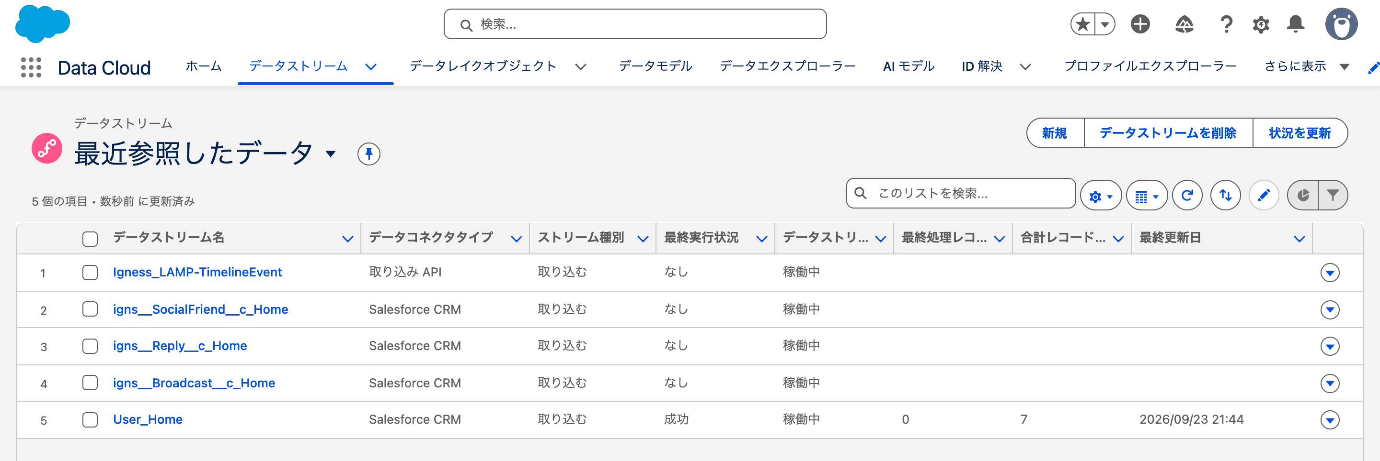Open データコネクタタイプ column menu chevron
The width and height of the screenshot is (1380, 461).
click(x=517, y=239)
